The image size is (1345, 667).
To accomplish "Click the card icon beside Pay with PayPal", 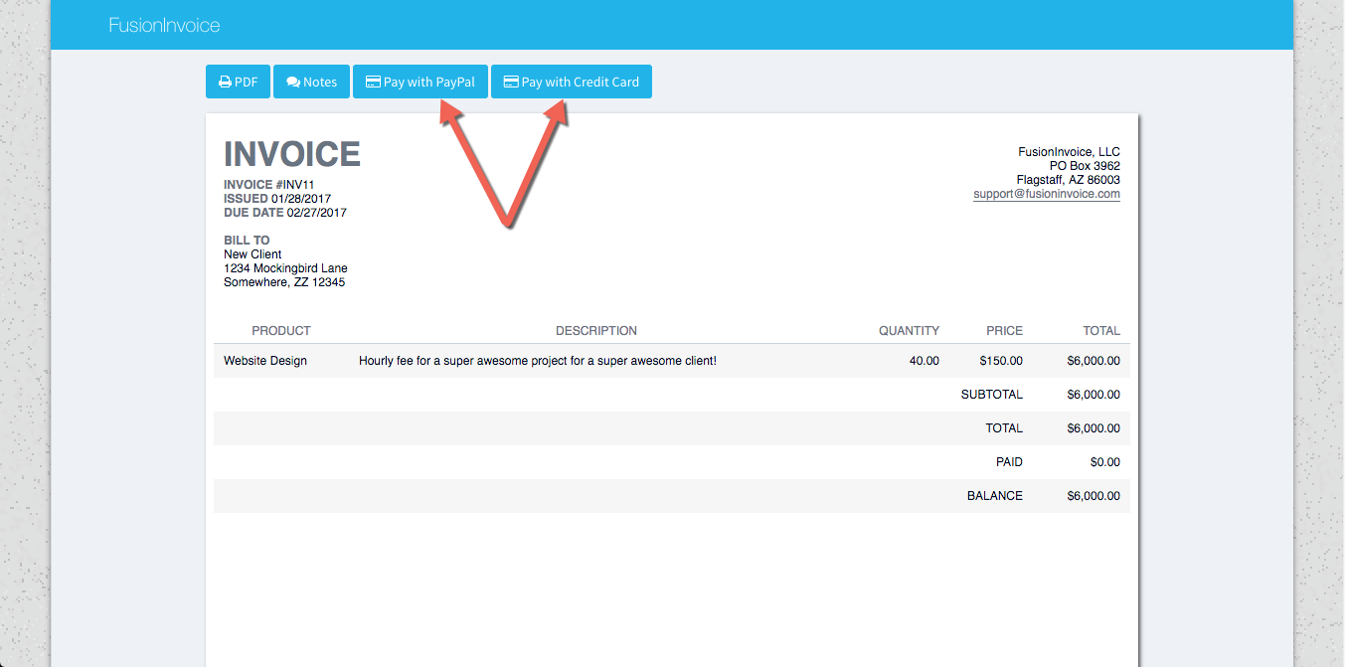I will point(373,83).
